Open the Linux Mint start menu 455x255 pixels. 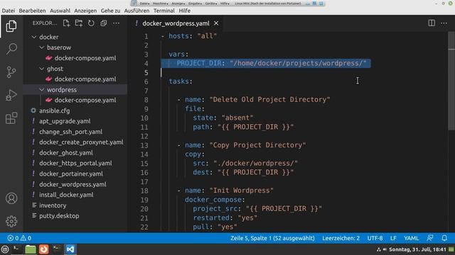[x=5, y=249]
